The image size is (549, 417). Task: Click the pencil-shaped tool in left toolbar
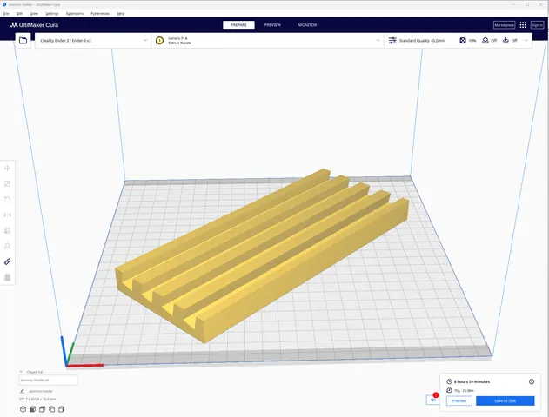point(7,261)
